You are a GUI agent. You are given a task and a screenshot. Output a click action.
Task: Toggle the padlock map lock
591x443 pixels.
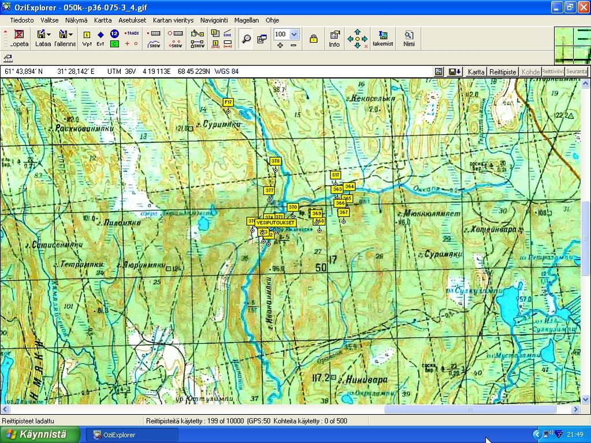pyautogui.click(x=313, y=39)
